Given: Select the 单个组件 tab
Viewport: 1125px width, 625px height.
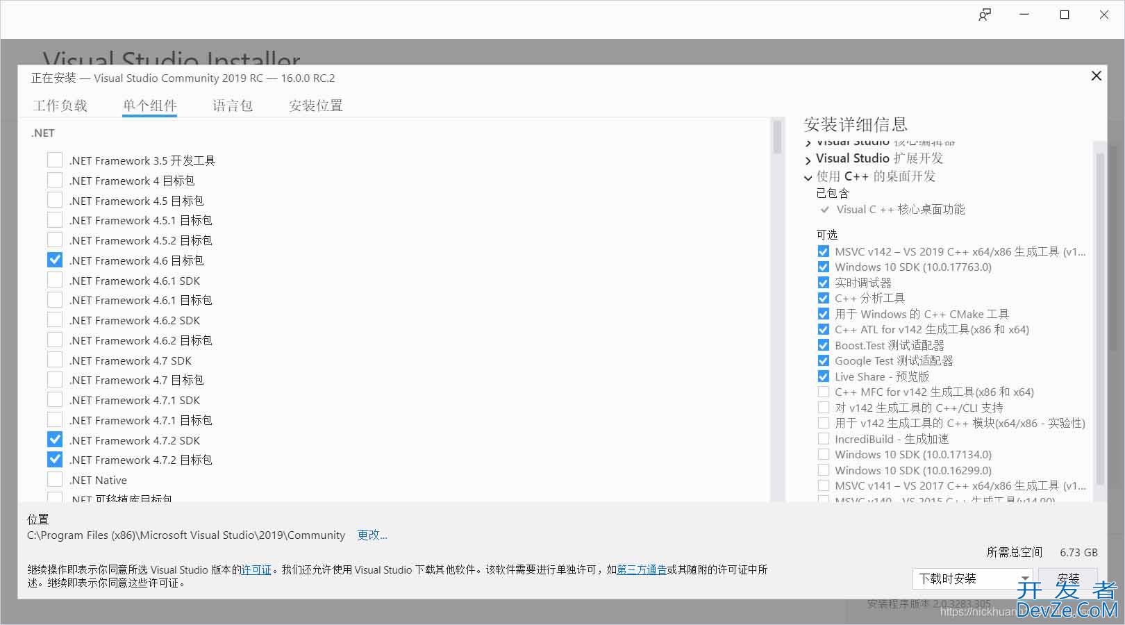Looking at the screenshot, I should click(150, 106).
